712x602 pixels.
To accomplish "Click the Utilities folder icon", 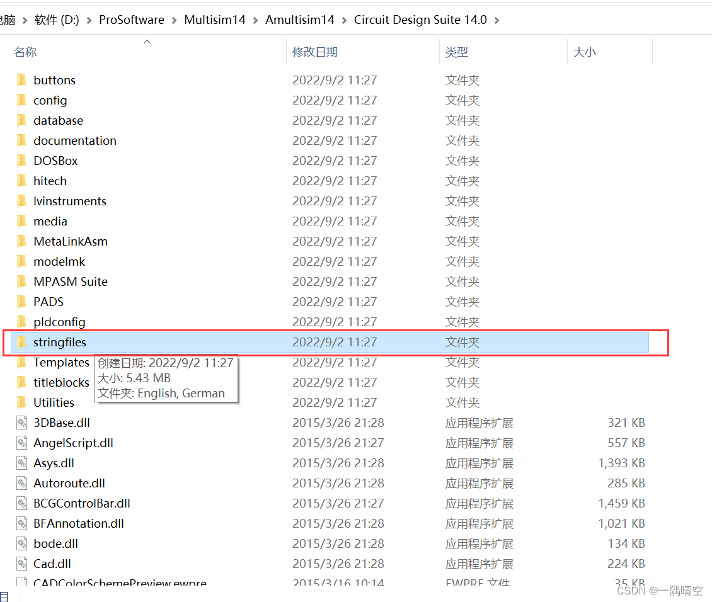I will coord(21,402).
